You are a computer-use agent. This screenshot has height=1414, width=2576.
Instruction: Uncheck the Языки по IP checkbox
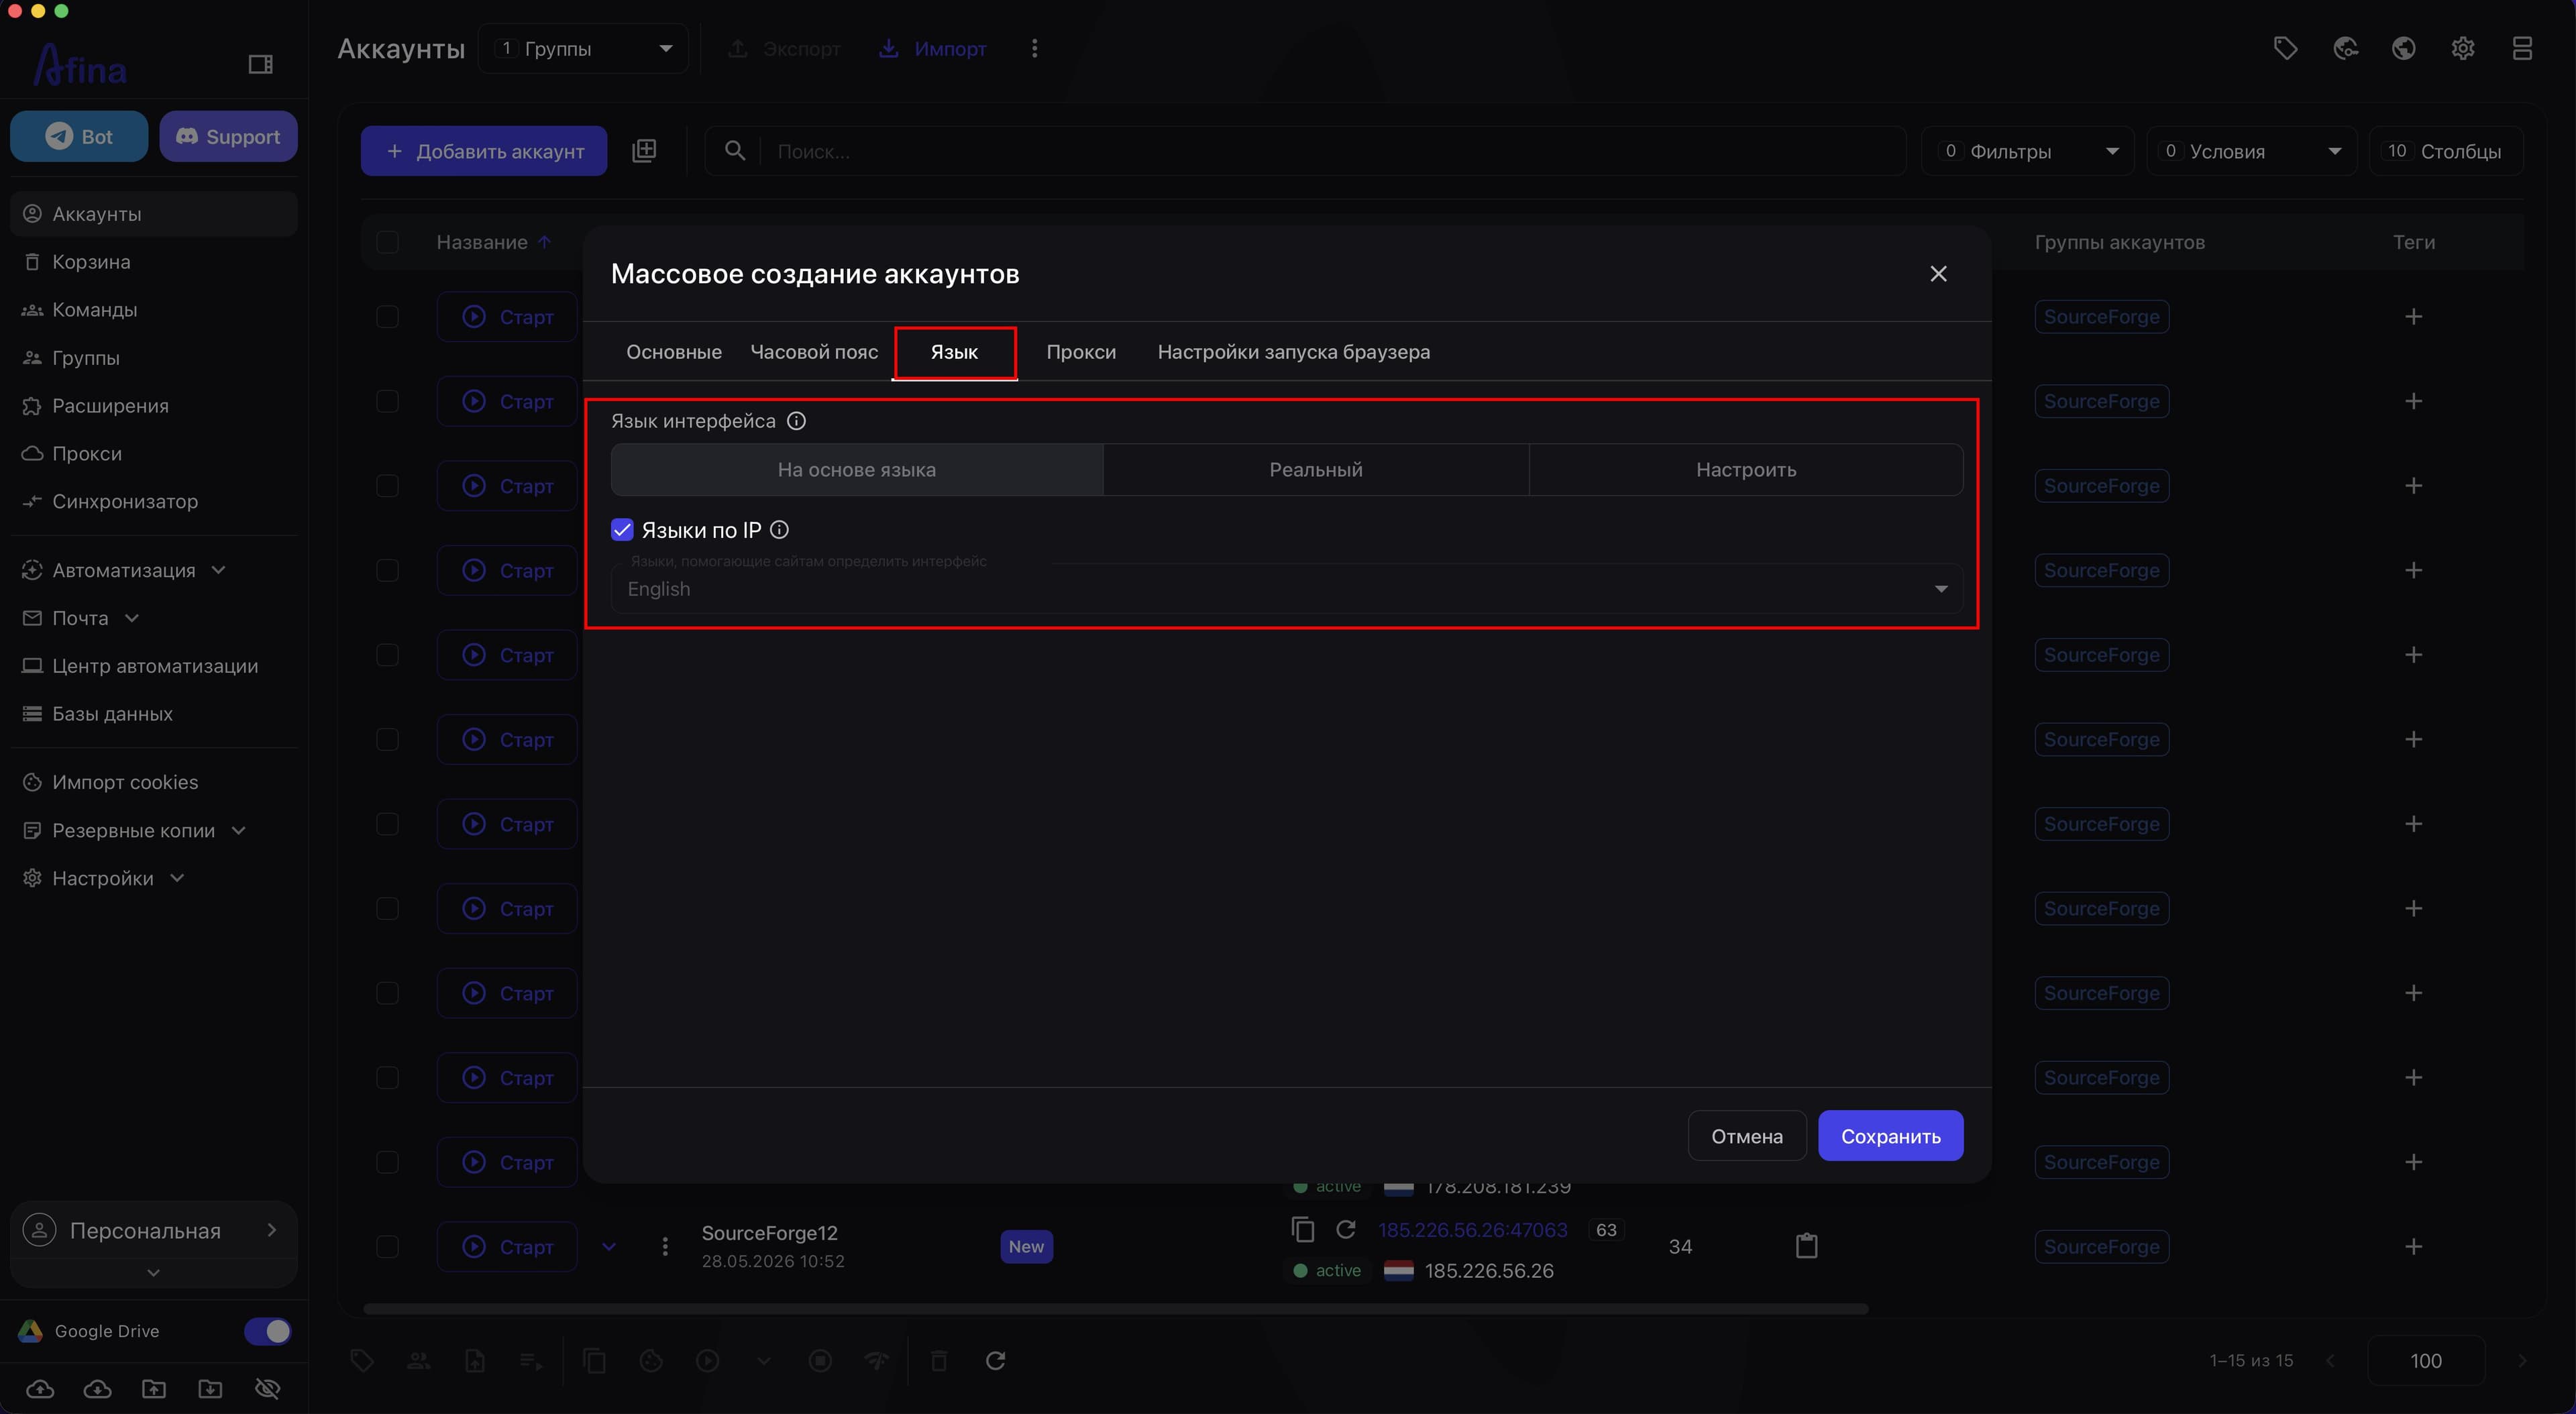(622, 530)
